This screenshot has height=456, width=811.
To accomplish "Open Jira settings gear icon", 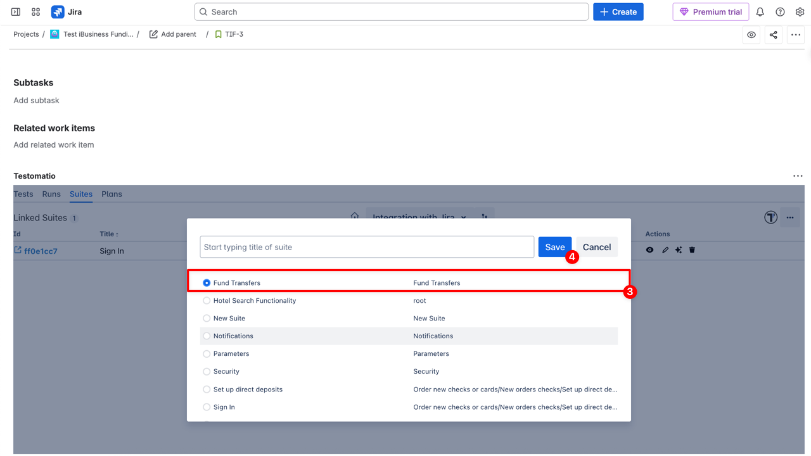I will tap(800, 12).
